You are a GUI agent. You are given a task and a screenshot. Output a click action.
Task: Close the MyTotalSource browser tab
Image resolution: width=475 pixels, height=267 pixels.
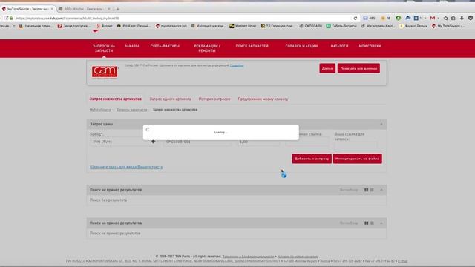pyautogui.click(x=52, y=9)
